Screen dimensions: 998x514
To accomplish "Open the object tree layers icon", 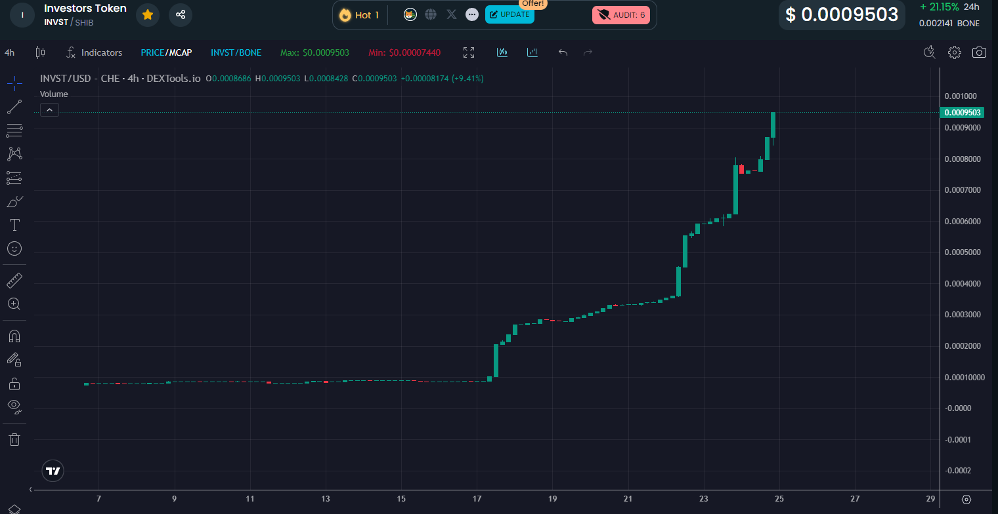I will (14, 509).
